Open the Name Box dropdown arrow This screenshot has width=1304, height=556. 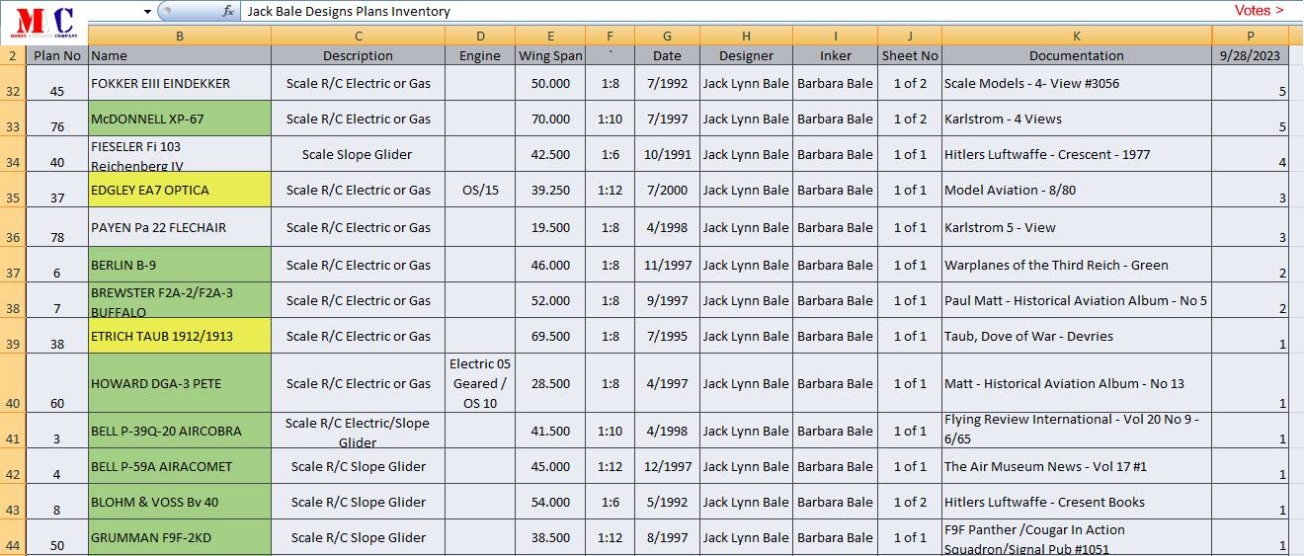click(x=147, y=12)
